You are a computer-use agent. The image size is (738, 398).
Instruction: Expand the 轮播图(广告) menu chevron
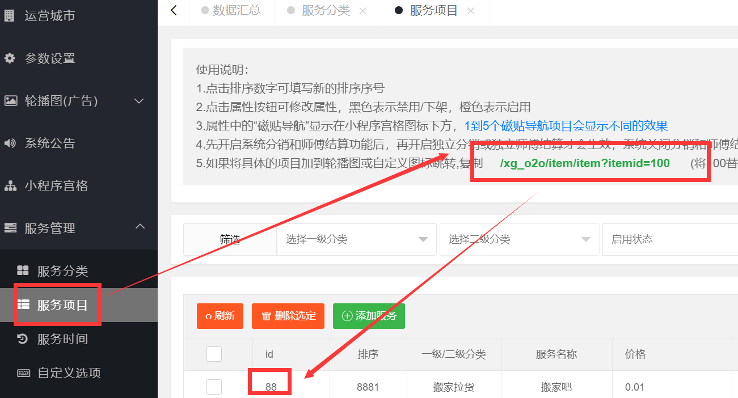coord(140,101)
